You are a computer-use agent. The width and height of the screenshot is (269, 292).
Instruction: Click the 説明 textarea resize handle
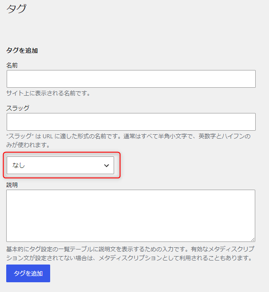(253, 239)
